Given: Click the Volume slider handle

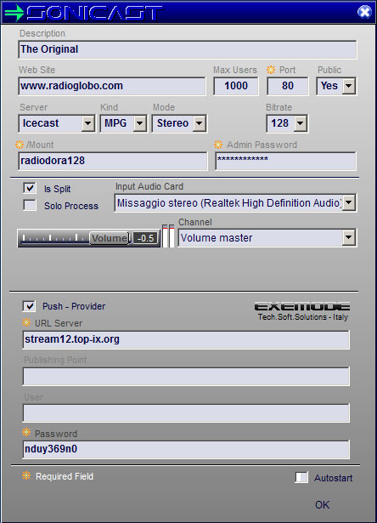Looking at the screenshot, I should 110,238.
